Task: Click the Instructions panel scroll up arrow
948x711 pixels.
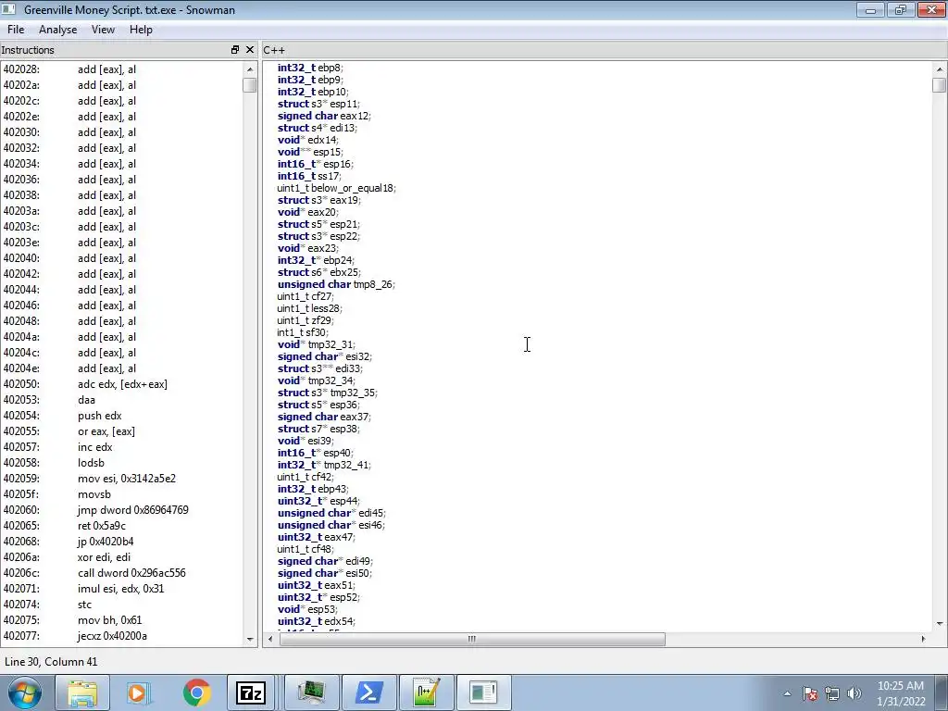Action: point(250,69)
